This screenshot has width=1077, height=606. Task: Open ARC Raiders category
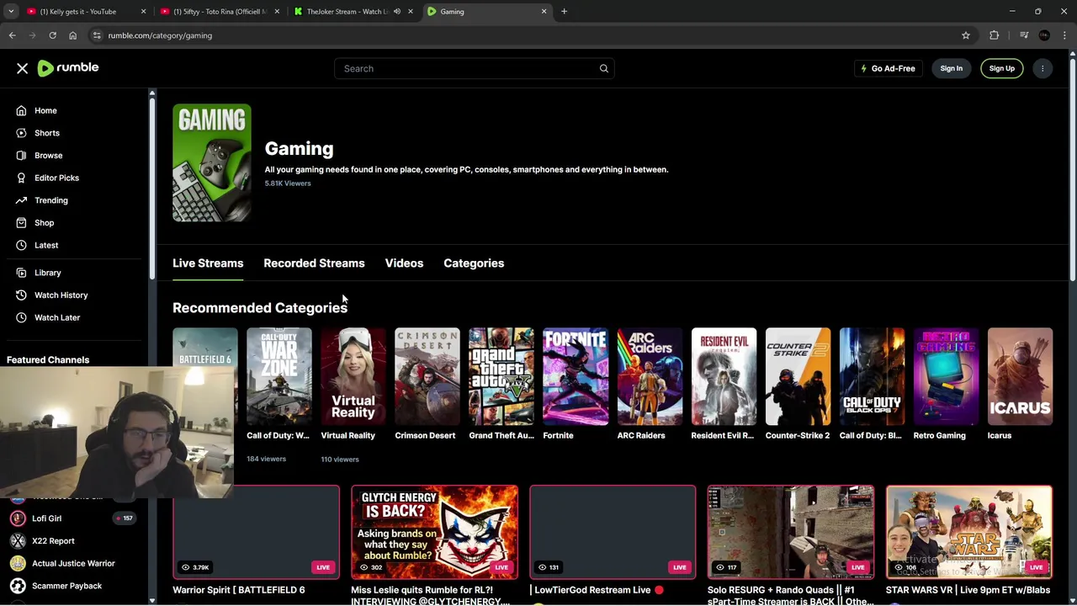(x=650, y=376)
